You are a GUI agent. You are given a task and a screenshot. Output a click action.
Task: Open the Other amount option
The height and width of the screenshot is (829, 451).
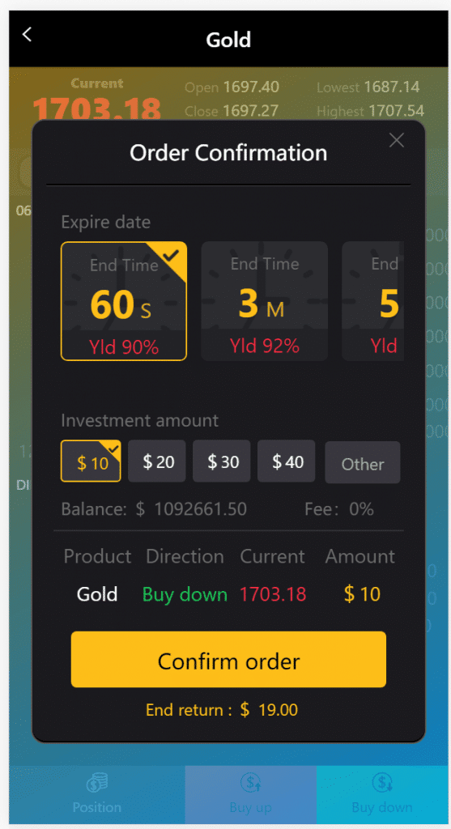point(363,462)
